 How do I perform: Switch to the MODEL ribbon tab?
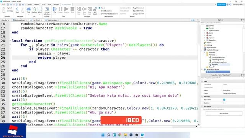pyautogui.click(x=37, y=4)
